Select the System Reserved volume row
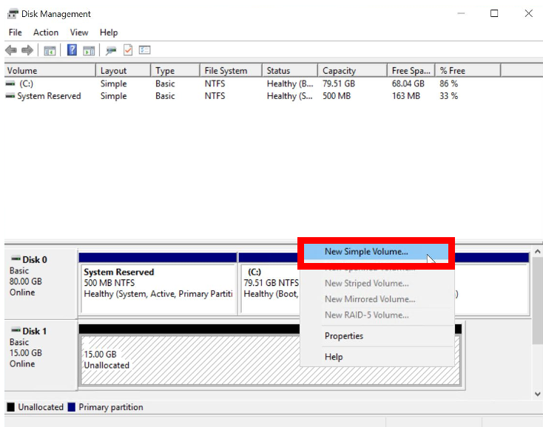This screenshot has height=427, width=543. click(49, 96)
